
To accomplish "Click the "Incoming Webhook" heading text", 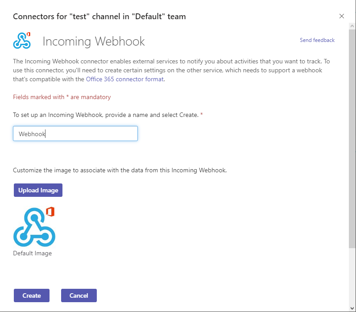I will 94,42.
